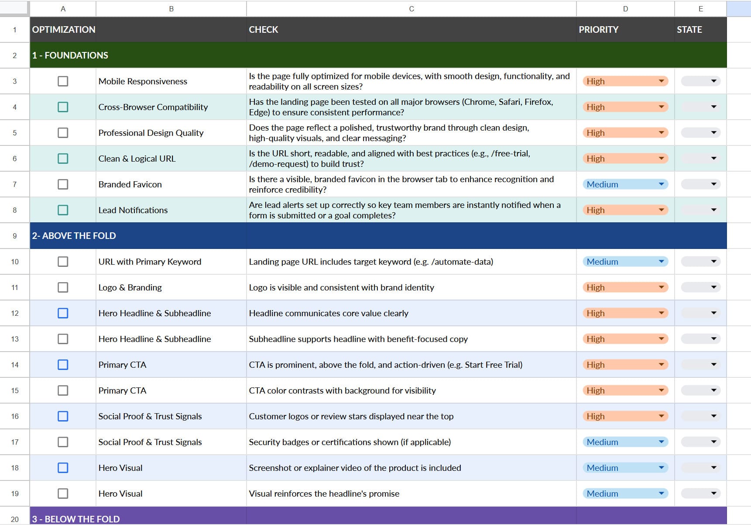Screen dimensions: 751x525
Task: Toggle the Branded Favicon checkbox
Action: tap(63, 184)
